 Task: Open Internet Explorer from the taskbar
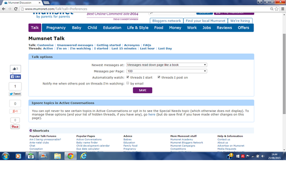[x=83, y=156]
